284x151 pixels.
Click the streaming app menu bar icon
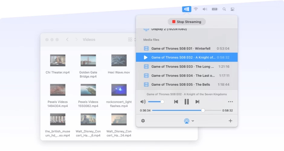tap(186, 9)
